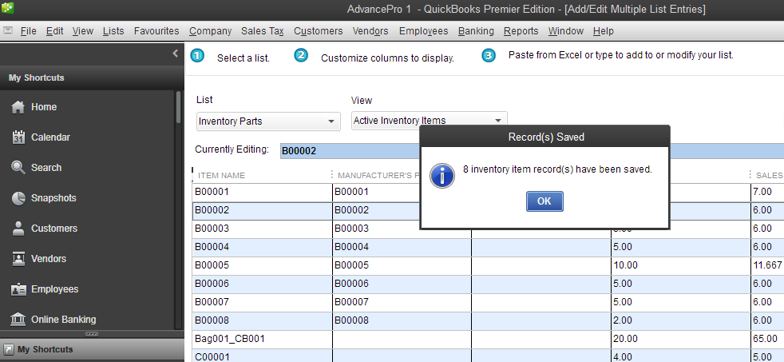Click the Employees shortcut icon
Image resolution: width=784 pixels, height=362 pixels.
pos(18,289)
